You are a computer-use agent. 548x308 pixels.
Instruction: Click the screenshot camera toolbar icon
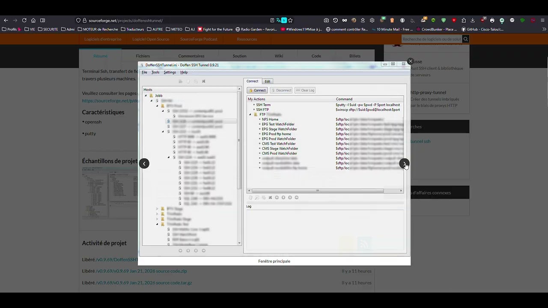pos(326,20)
